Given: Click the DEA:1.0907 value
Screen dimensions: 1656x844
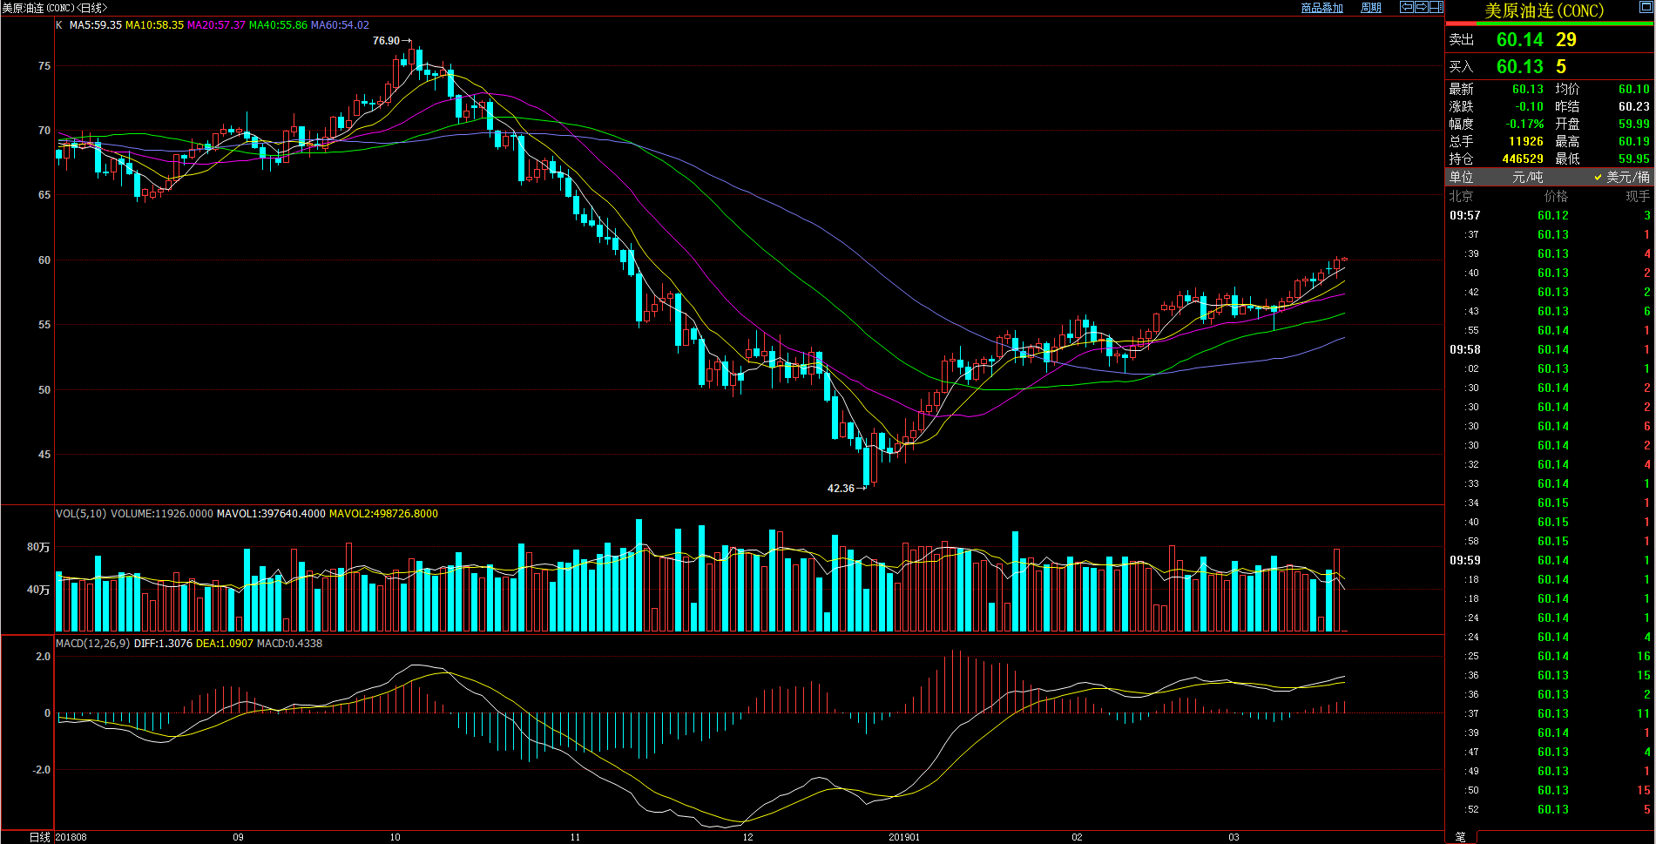Looking at the screenshot, I should coord(225,644).
